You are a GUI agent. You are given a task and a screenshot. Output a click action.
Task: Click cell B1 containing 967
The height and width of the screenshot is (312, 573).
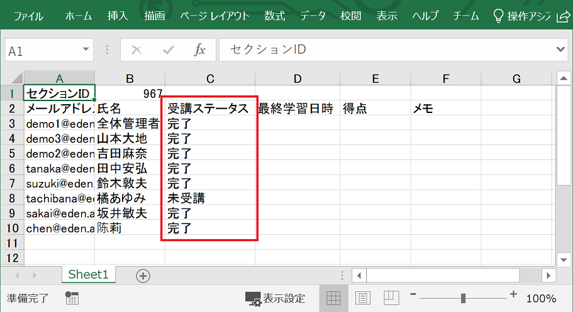[x=130, y=94]
